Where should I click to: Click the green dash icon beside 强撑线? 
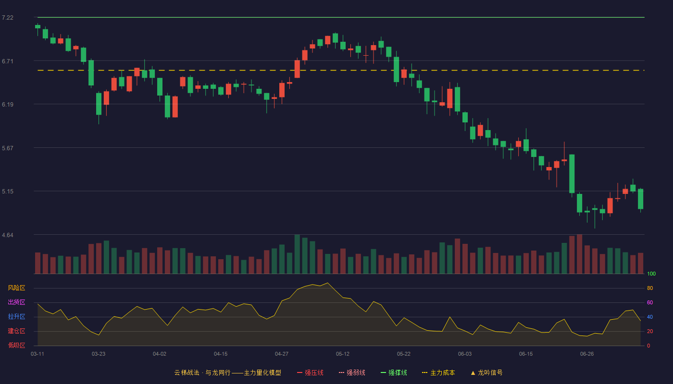coord(383,372)
